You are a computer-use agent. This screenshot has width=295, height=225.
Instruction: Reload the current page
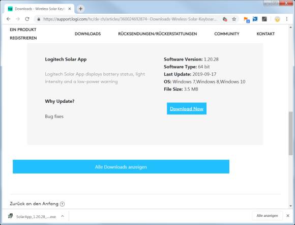27,19
